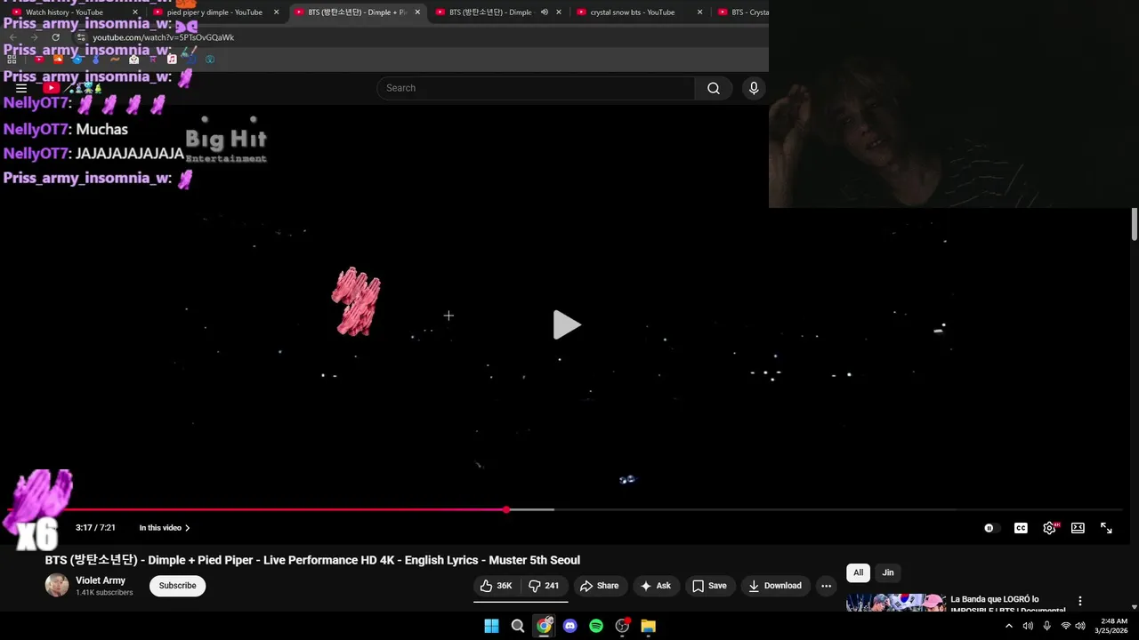1139x640 pixels.
Task: Dislike the video (241)
Action: click(x=544, y=586)
